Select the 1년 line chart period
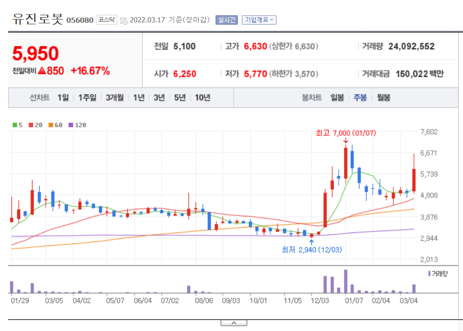 click(138, 97)
